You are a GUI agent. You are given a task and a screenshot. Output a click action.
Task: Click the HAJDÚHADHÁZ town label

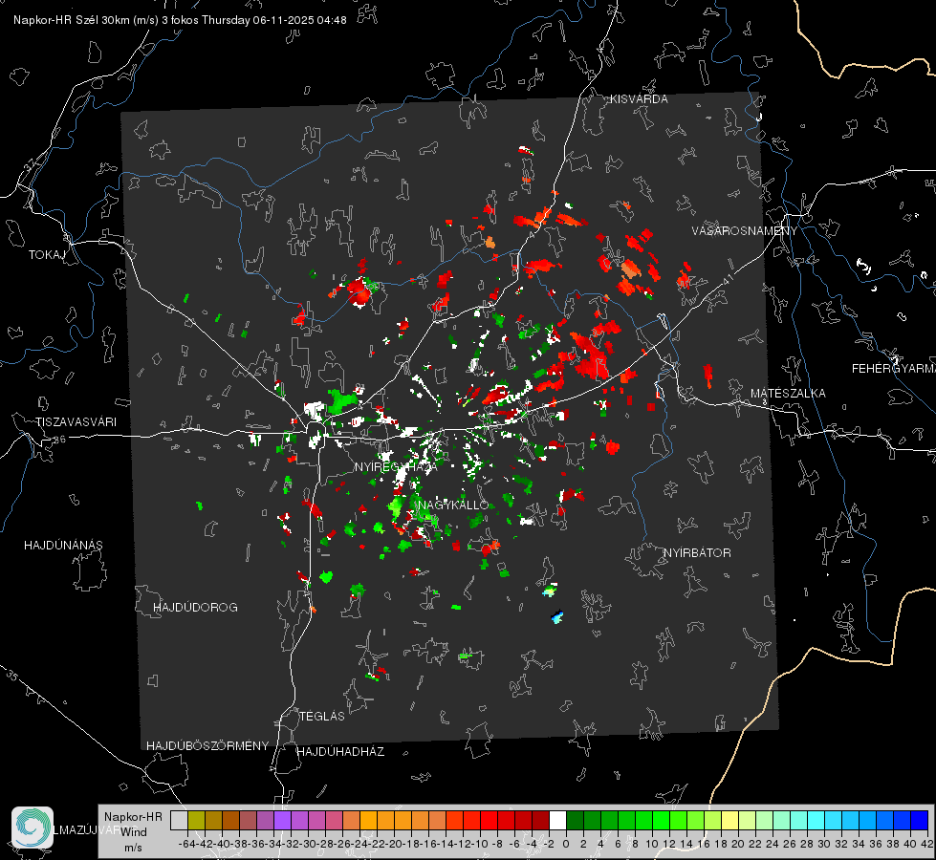(340, 751)
